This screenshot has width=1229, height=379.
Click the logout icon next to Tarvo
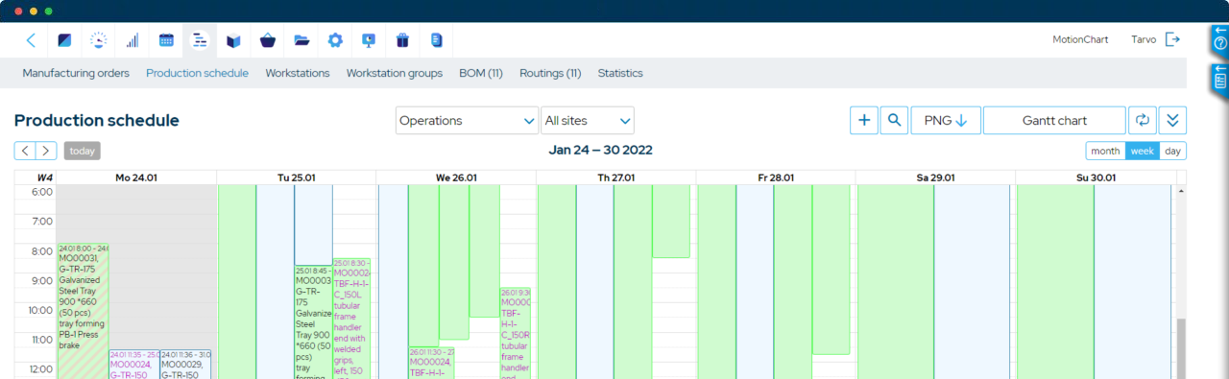pyautogui.click(x=1172, y=40)
